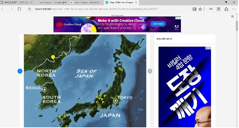Switch to Sea of Japan Wikipedia tab
The height and width of the screenshot is (128, 239).
coord(85,2)
